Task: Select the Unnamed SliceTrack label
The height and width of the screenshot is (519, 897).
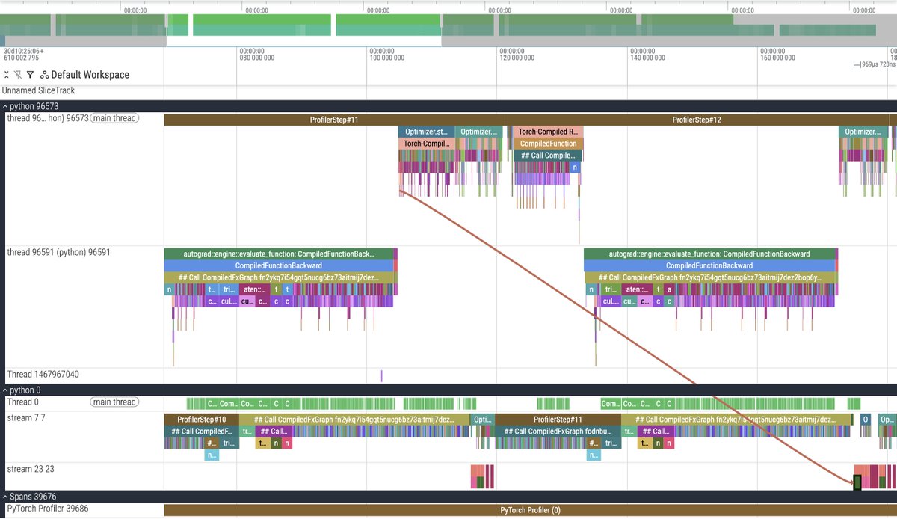Action: (38, 91)
